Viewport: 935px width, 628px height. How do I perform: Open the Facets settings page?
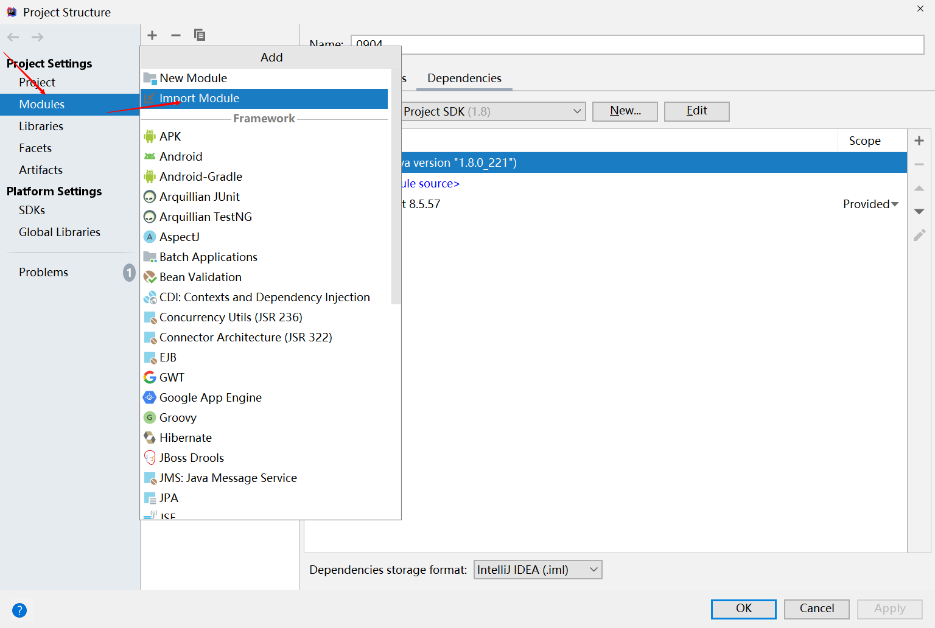[70, 148]
